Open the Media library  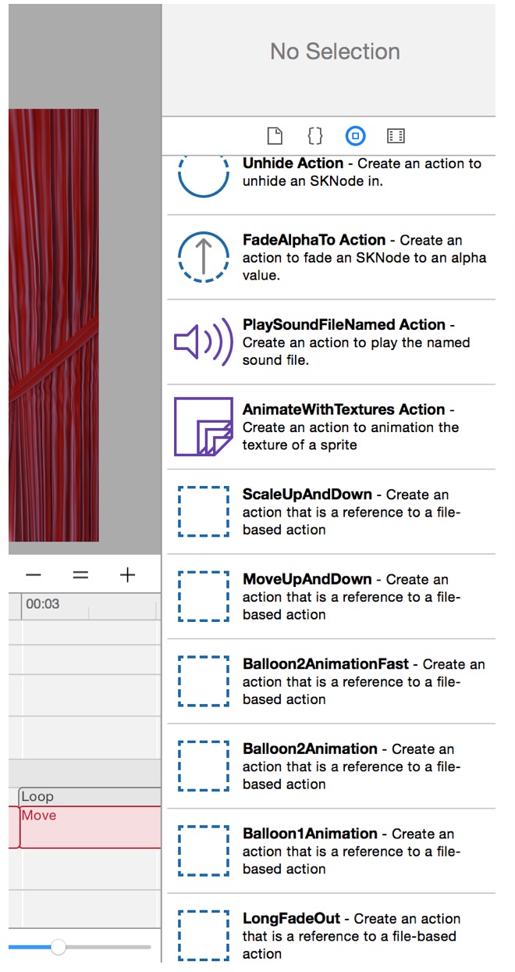pos(396,135)
